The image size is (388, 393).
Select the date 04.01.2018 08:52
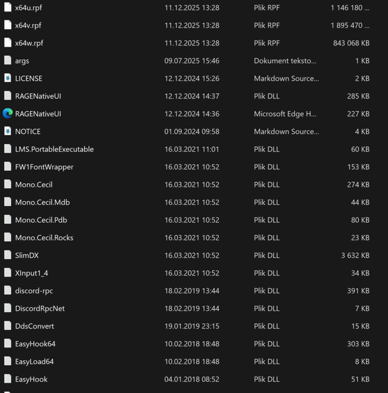pyautogui.click(x=192, y=379)
